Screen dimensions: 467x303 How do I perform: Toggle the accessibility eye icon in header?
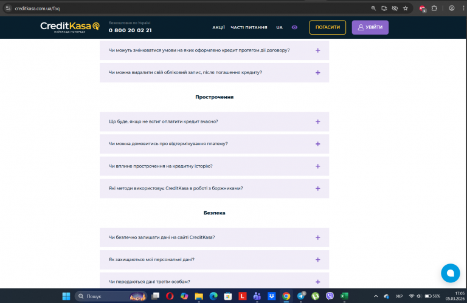coord(294,27)
